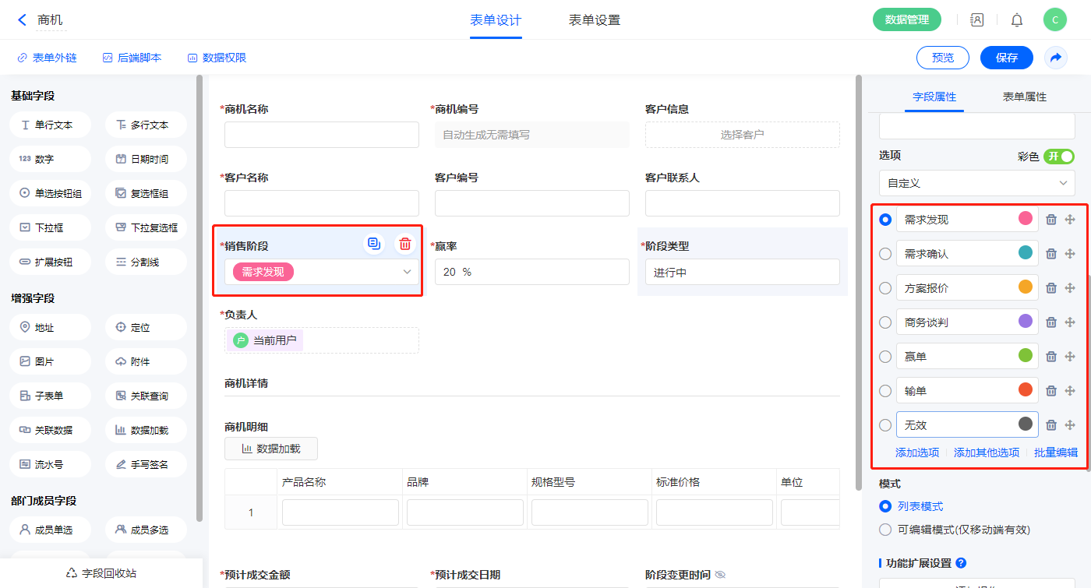
Task: Expand the 自定义 options dropdown
Action: tap(976, 183)
